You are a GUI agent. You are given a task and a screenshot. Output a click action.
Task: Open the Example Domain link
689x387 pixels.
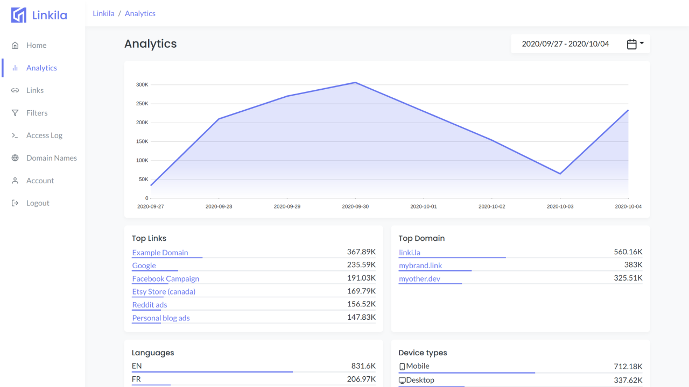click(160, 253)
